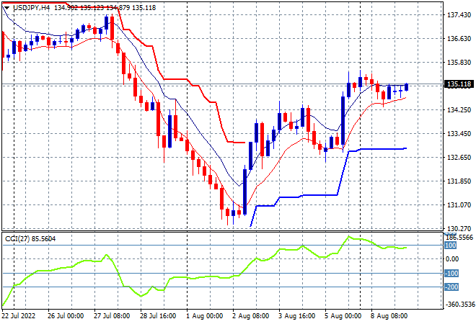Screen dimensions: 476x324
Task: Click the 135.830 price axis label
Action: 459,63
